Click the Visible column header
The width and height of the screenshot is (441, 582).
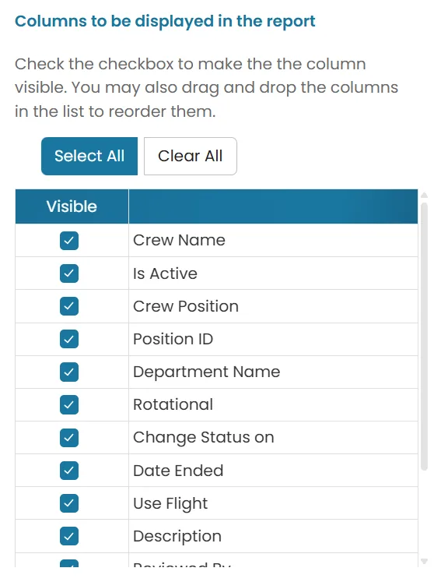coord(72,206)
